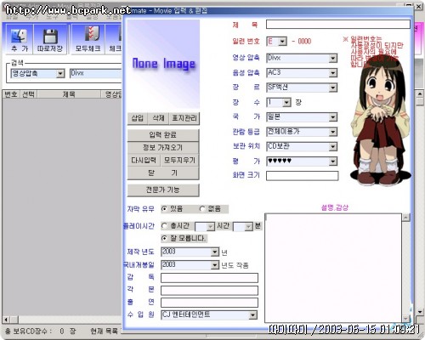This screenshot has width=425, height=340.
Task: Click the 감독 director input field
Action: click(209, 278)
